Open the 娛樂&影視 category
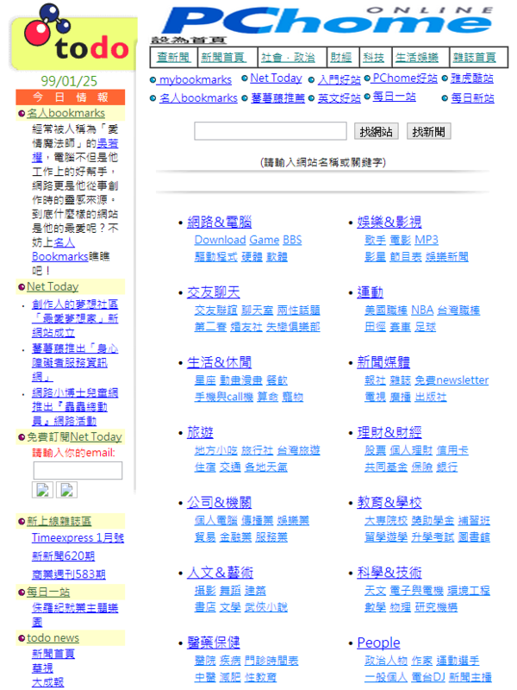 389,223
